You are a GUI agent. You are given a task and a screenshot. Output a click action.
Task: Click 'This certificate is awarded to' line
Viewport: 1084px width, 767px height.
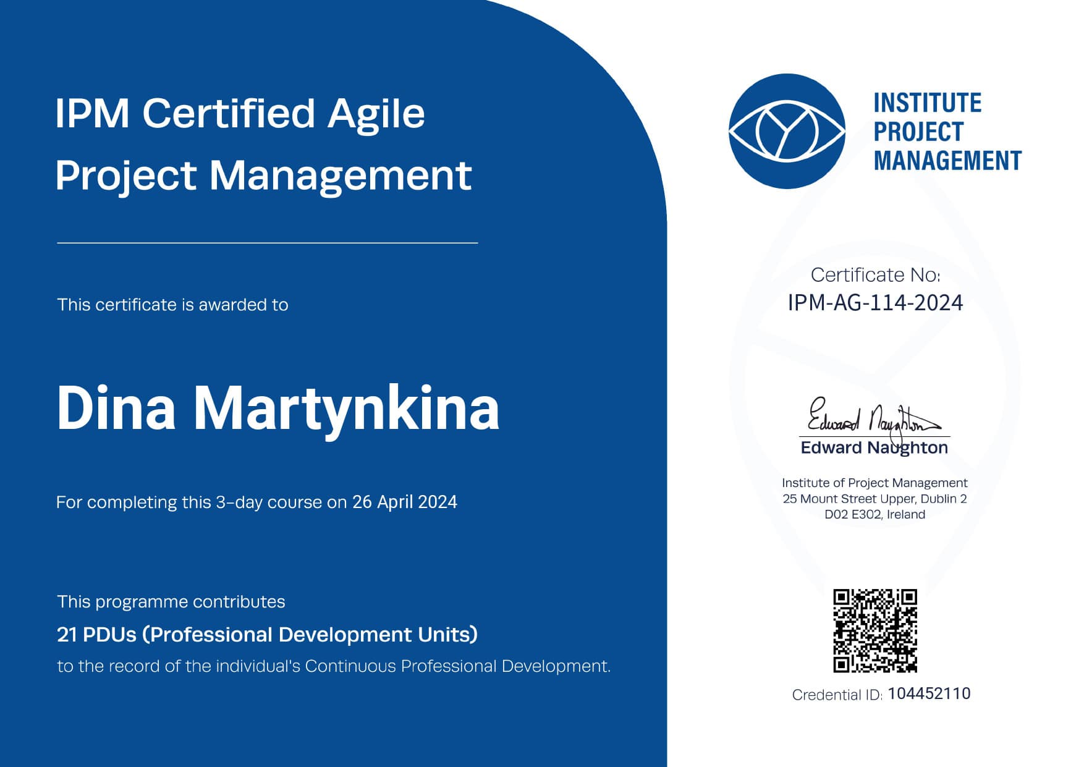172,305
